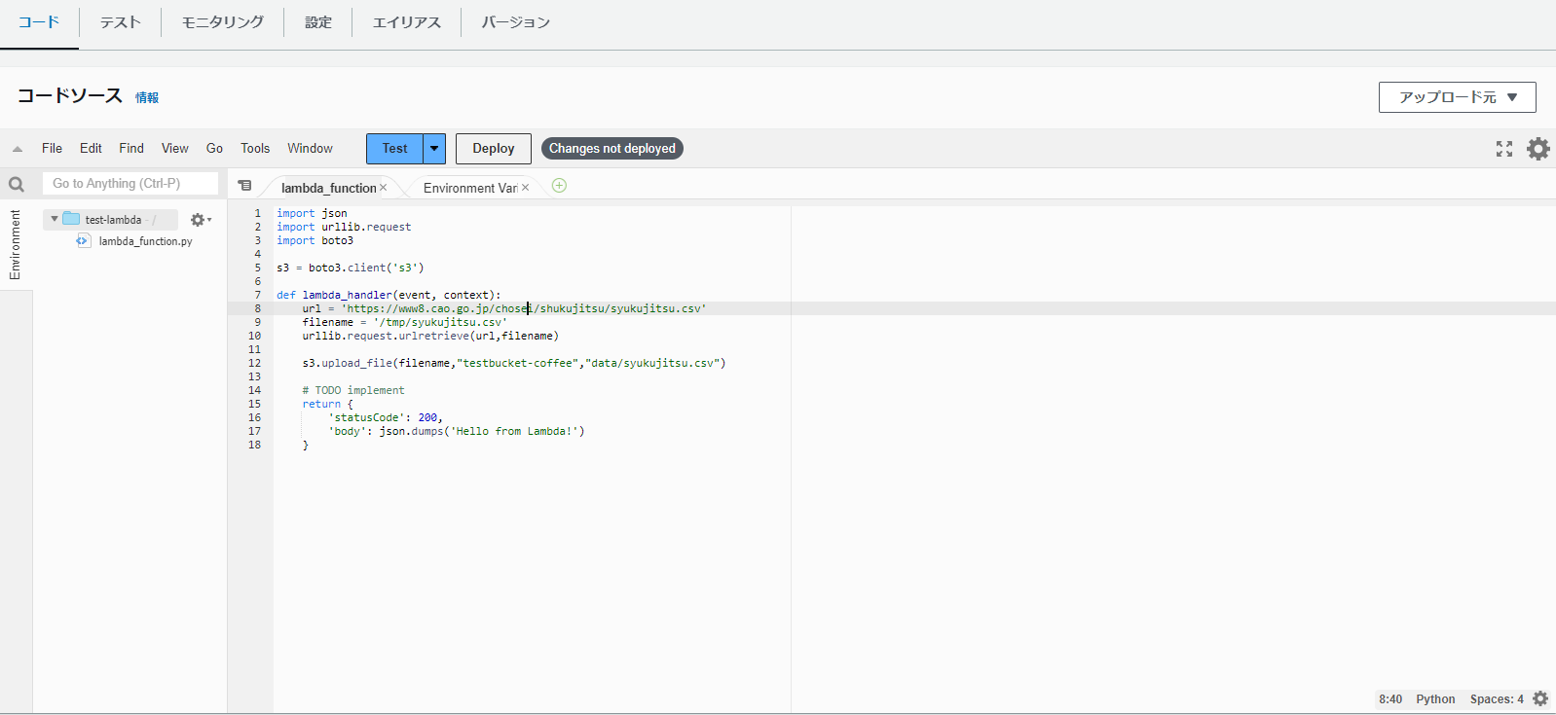Screen dimensions: 1556x715
Task: Add a new tab with plus icon
Action: tap(559, 186)
